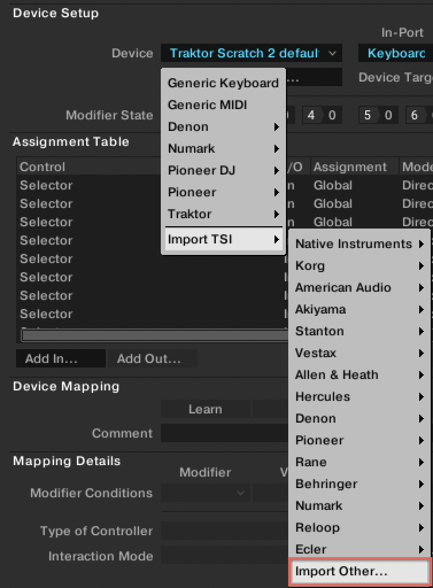
Task: Click the assignment table horizontal scrollbar
Action: pyautogui.click(x=154, y=335)
